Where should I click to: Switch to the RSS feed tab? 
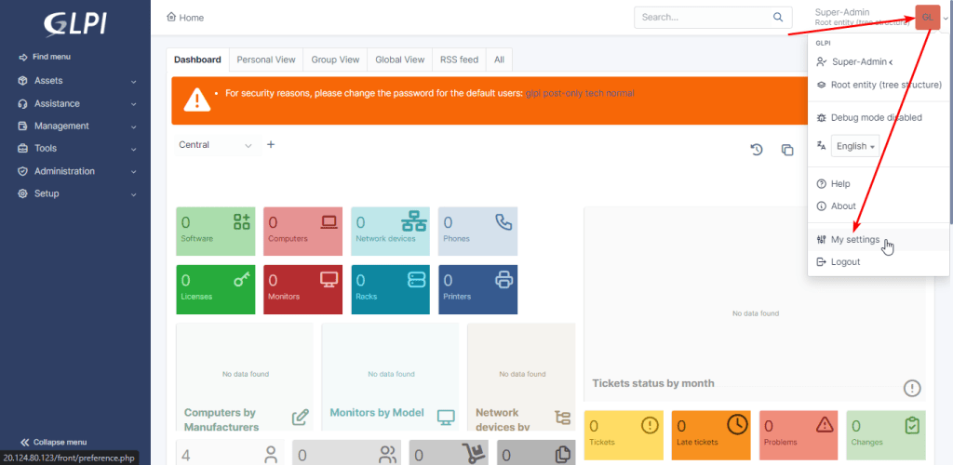click(x=459, y=60)
